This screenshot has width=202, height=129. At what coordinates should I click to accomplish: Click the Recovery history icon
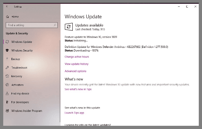coord(7,76)
